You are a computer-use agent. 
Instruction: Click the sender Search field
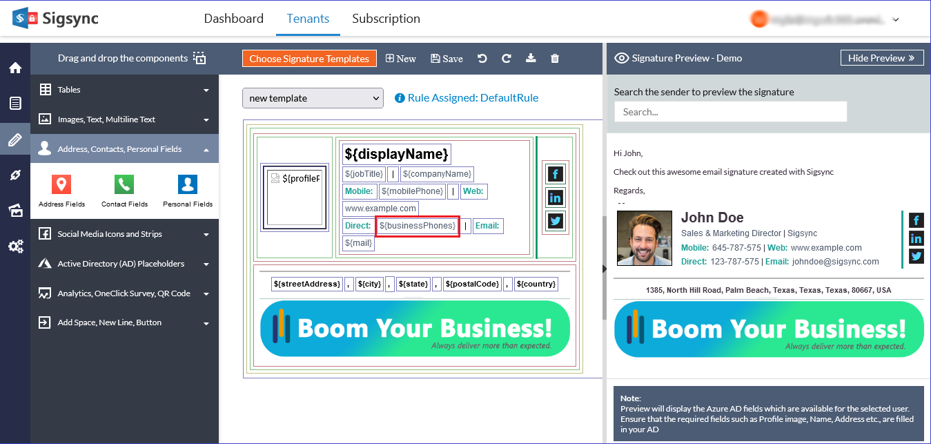730,112
